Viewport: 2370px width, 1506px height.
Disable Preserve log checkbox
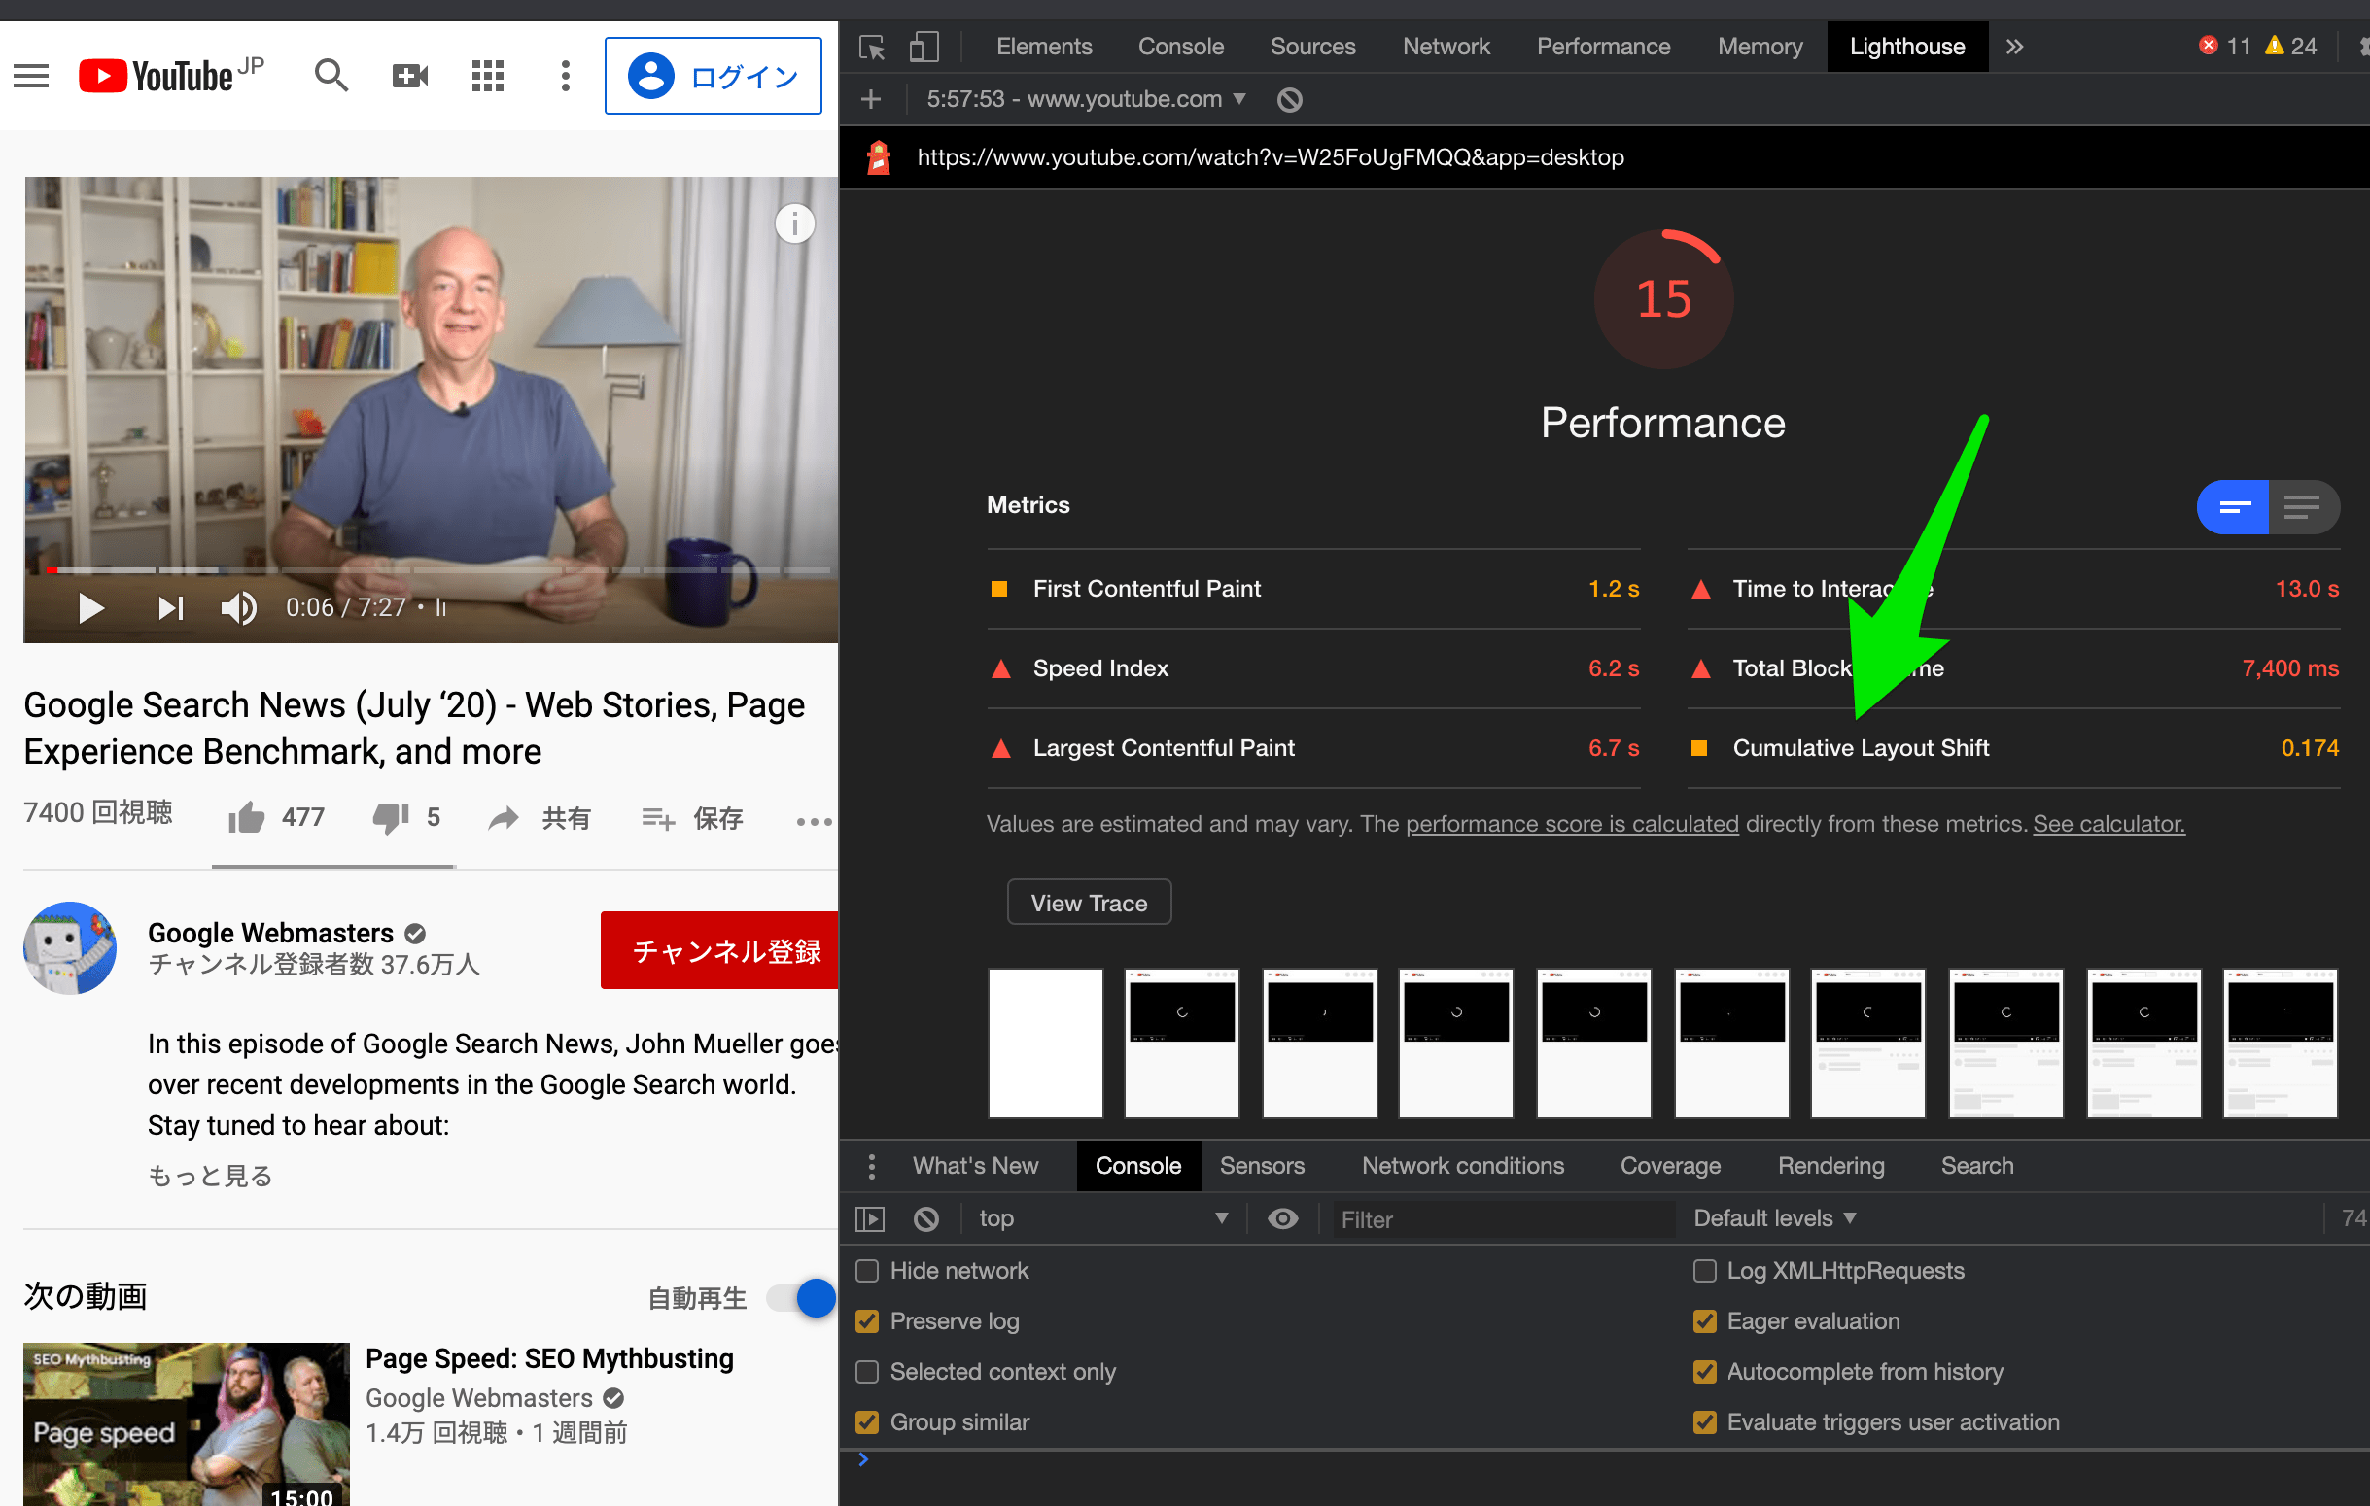(x=866, y=1321)
